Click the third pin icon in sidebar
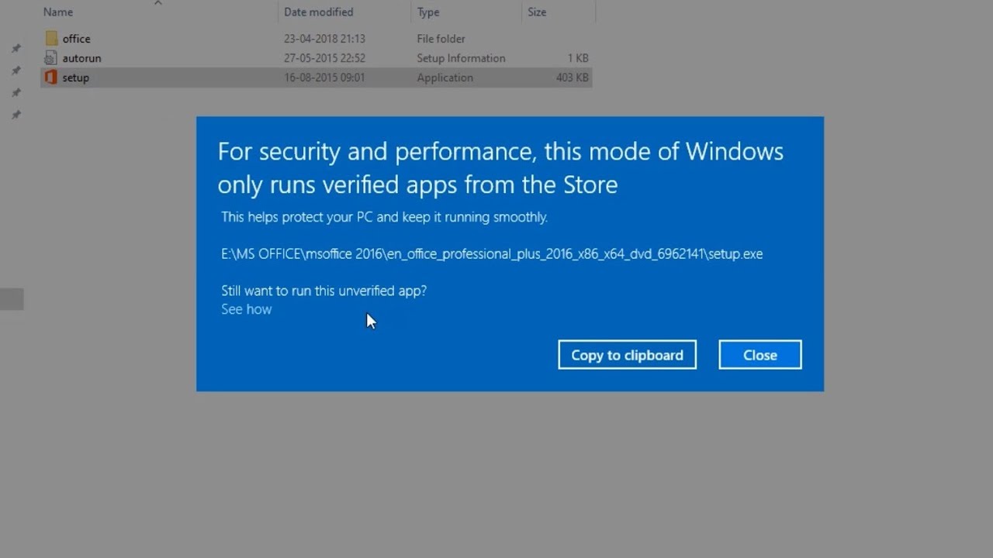The image size is (993, 558). 16,93
